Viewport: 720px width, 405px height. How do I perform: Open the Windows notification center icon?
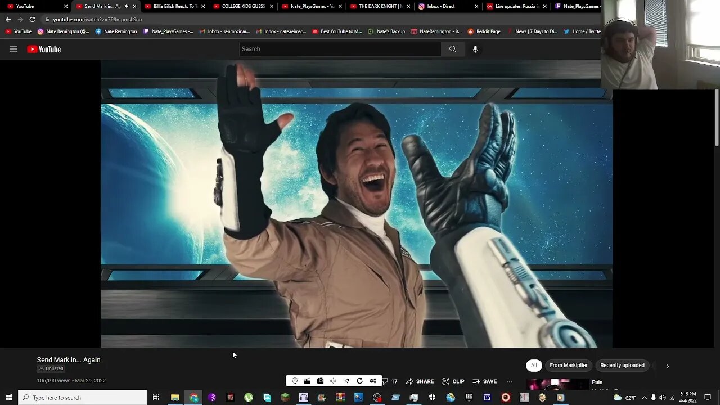point(708,398)
